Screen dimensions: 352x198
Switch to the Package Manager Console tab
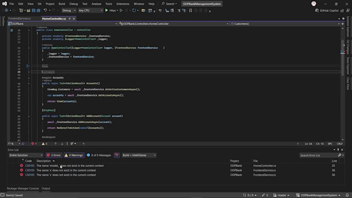click(23, 188)
